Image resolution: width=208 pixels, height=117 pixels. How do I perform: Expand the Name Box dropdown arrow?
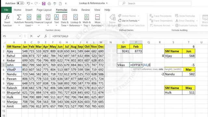point(20,36)
